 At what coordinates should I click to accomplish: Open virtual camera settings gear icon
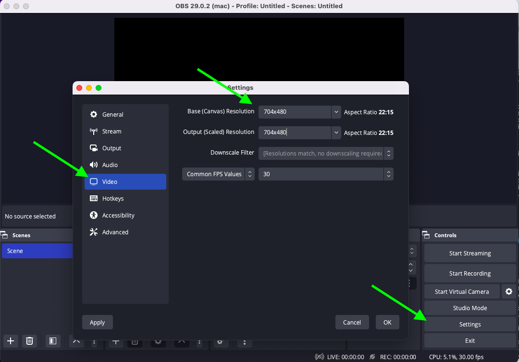[509, 291]
